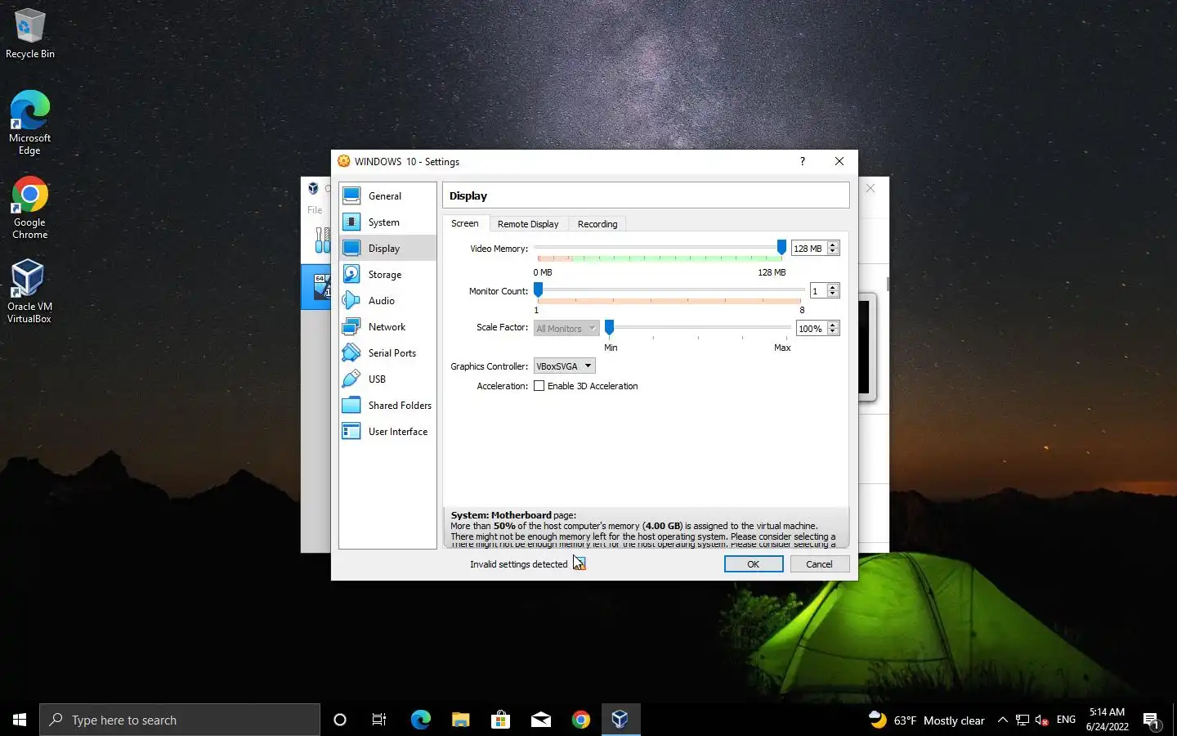Click the taskbar clock and date

pyautogui.click(x=1107, y=720)
